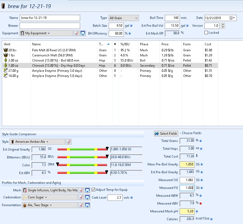
Task: Click the edit icon for the Carbonation profile
Action: [81, 197]
